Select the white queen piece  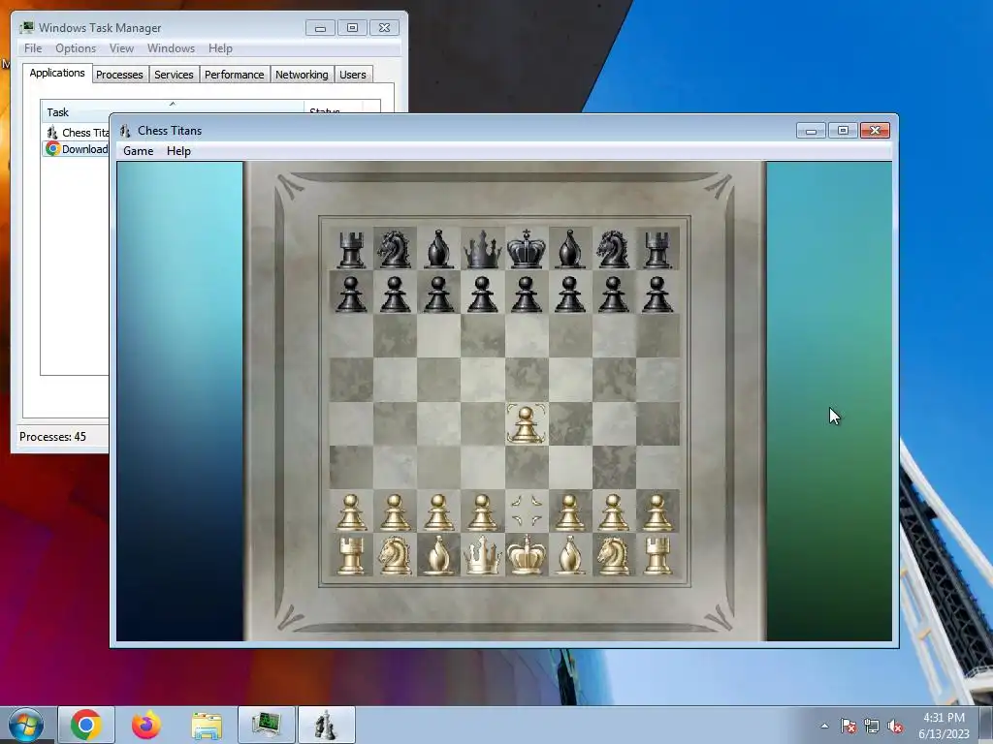click(483, 555)
